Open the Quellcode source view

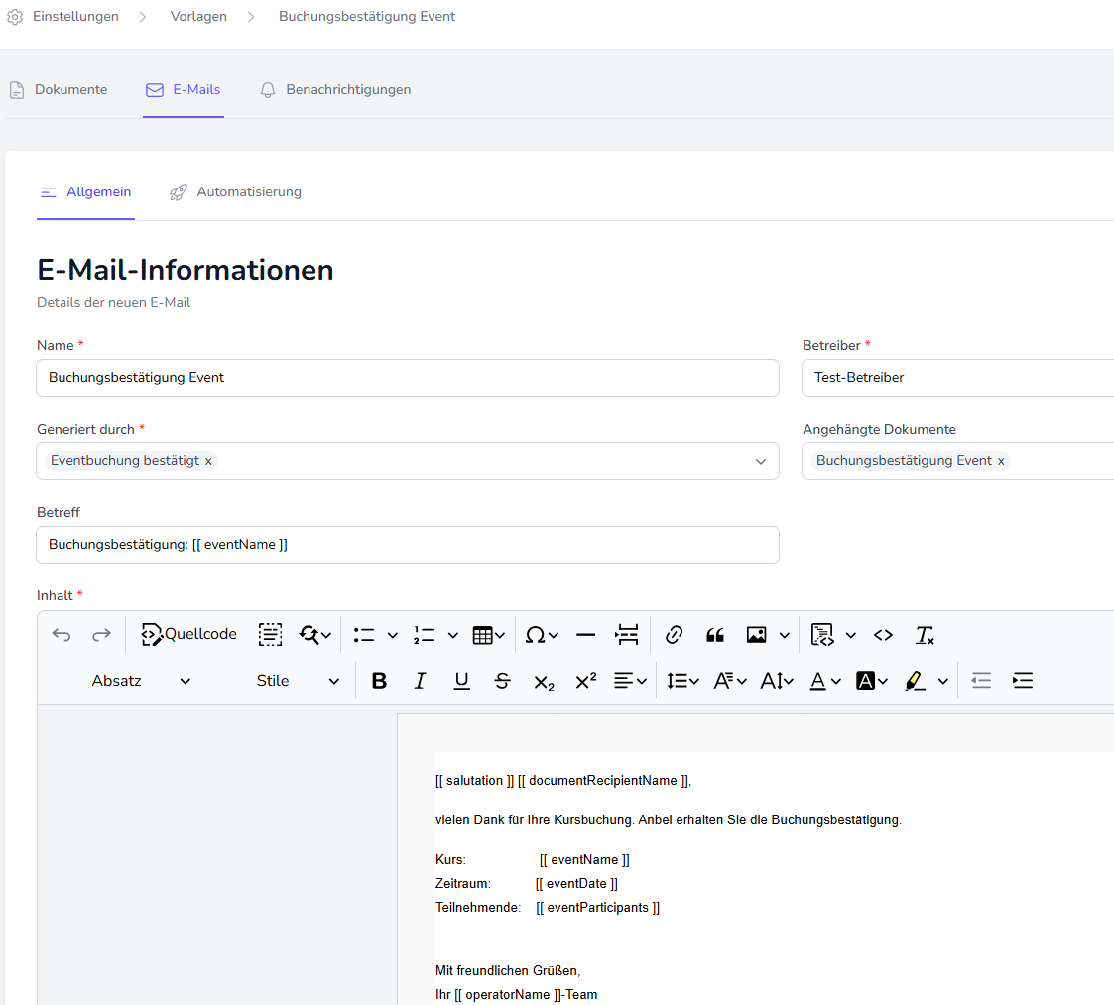point(189,635)
